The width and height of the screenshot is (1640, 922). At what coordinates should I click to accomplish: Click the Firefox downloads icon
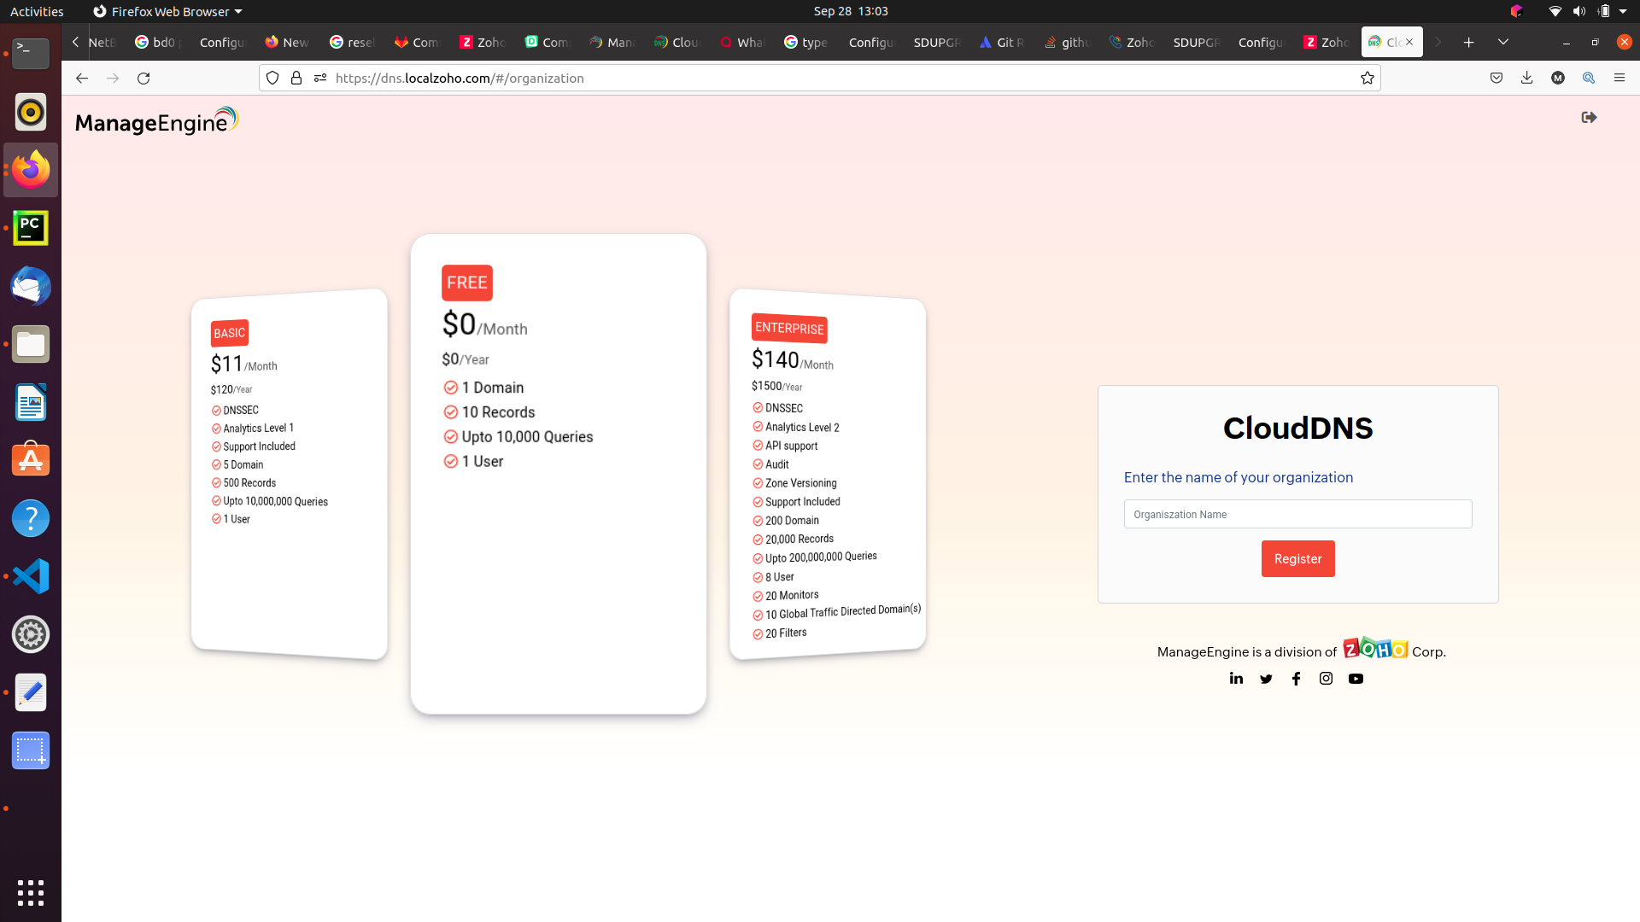pyautogui.click(x=1526, y=78)
